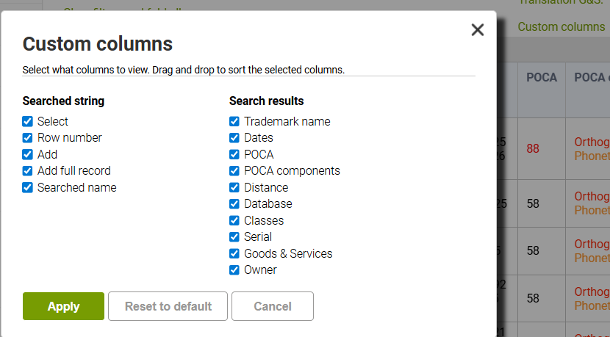Screen dimensions: 610x337
Task: Uncheck the Select column checkbox
Action: pyautogui.click(x=28, y=122)
